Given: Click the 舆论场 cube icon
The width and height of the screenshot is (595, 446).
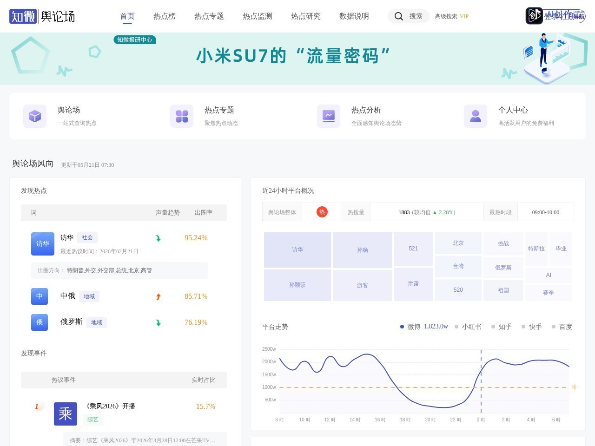Looking at the screenshot, I should point(35,116).
